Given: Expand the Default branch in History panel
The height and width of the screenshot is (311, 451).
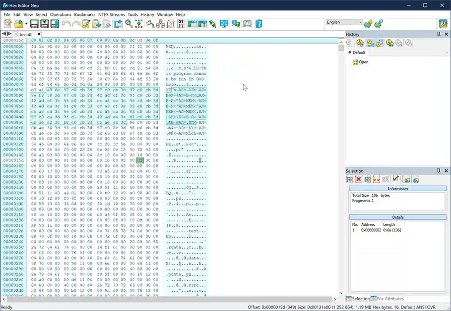Looking at the screenshot, I should pyautogui.click(x=351, y=52).
